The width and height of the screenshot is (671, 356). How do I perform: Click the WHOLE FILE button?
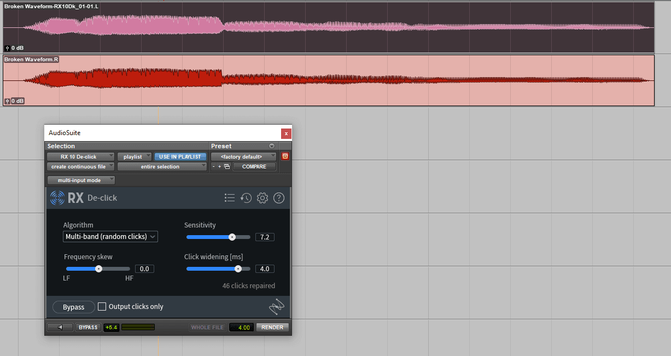(208, 328)
